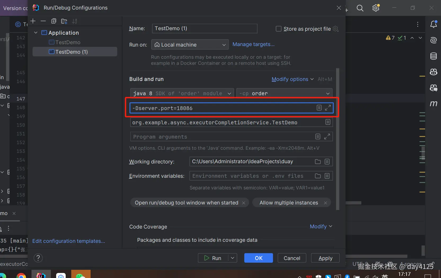Enable Store as project file checkbox
This screenshot has height=278, width=441.
click(279, 29)
